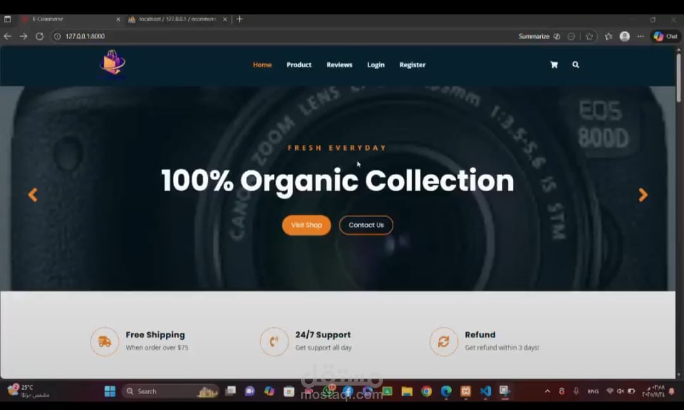Click the 24/7 Support phone icon

click(274, 342)
